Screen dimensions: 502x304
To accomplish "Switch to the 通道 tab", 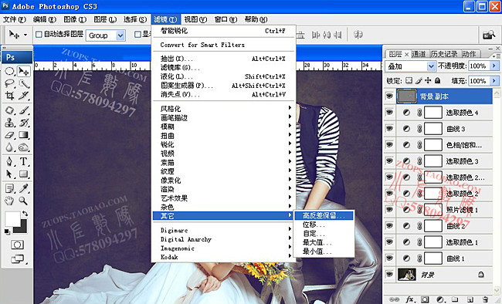I will tap(419, 54).
